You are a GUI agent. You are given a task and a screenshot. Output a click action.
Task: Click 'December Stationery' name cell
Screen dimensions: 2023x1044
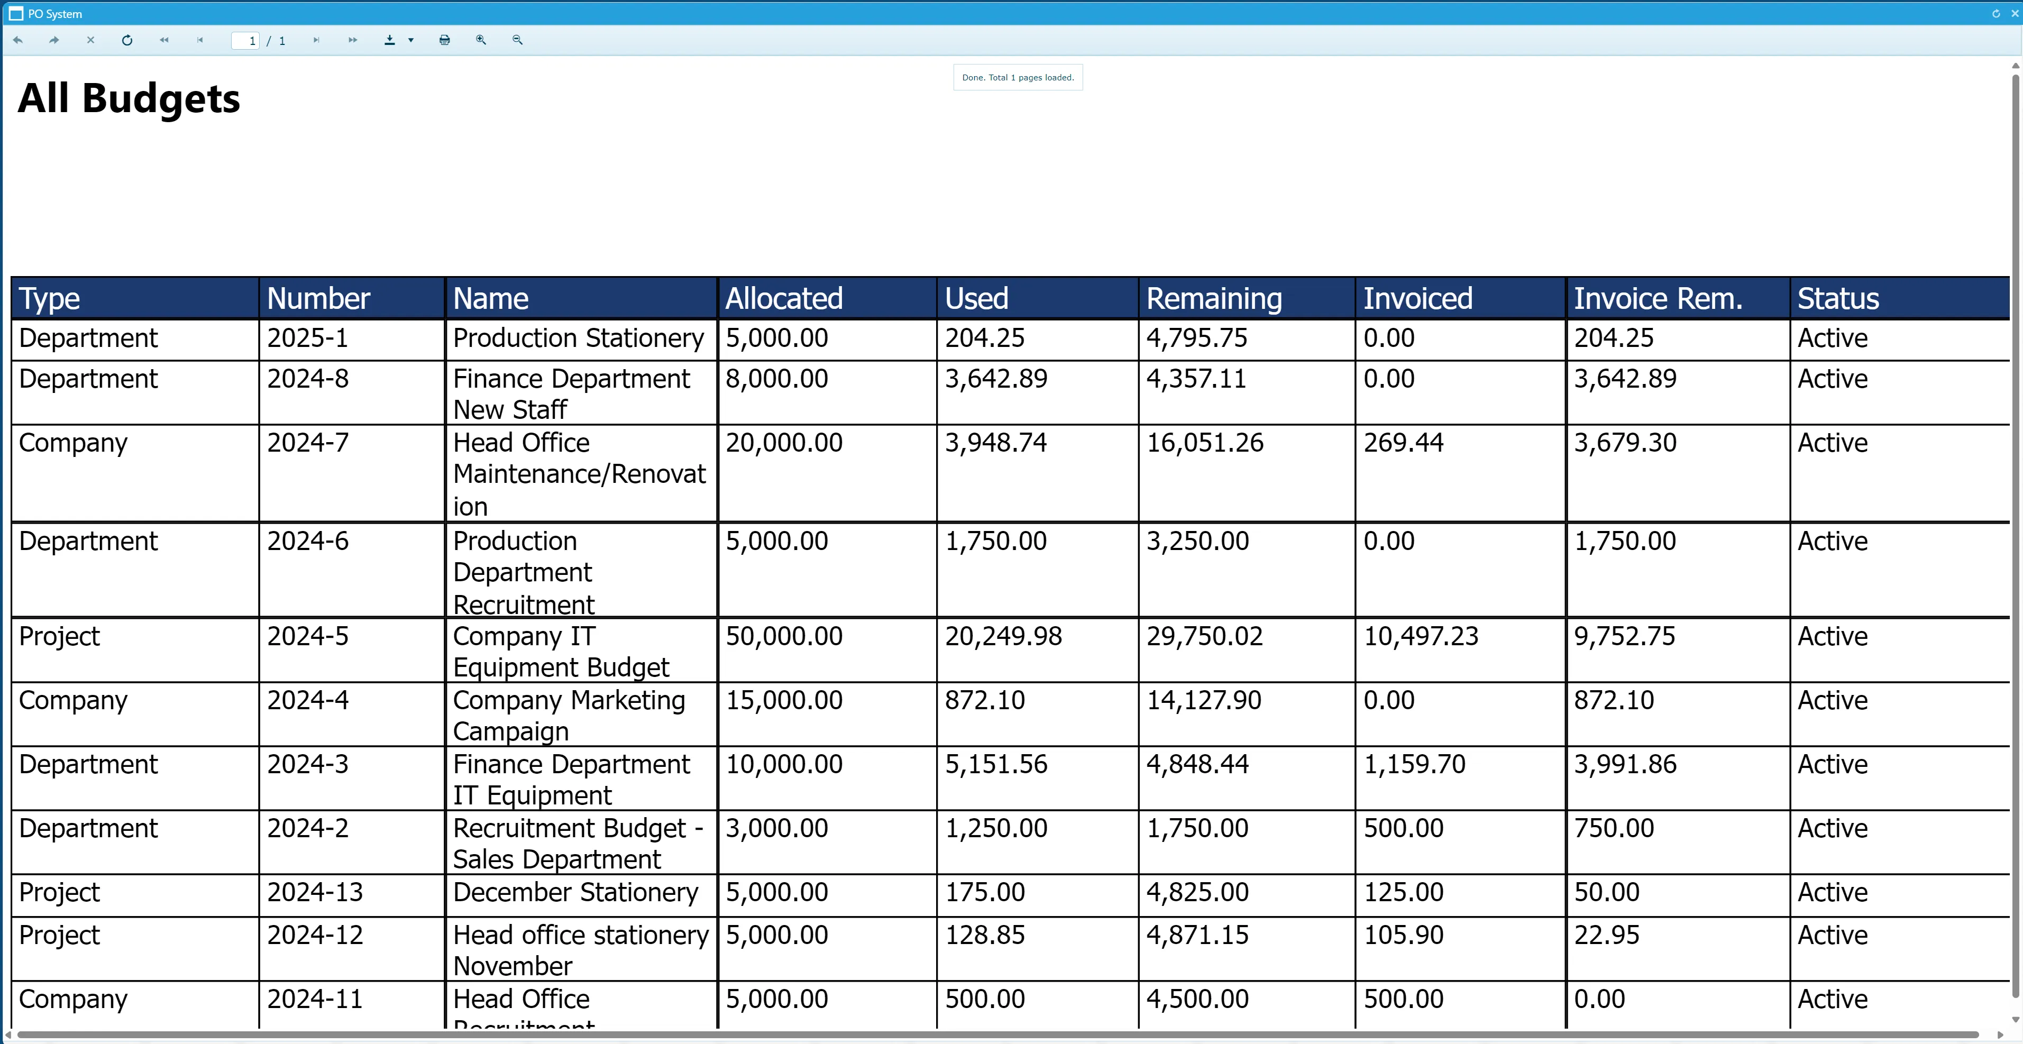point(581,895)
